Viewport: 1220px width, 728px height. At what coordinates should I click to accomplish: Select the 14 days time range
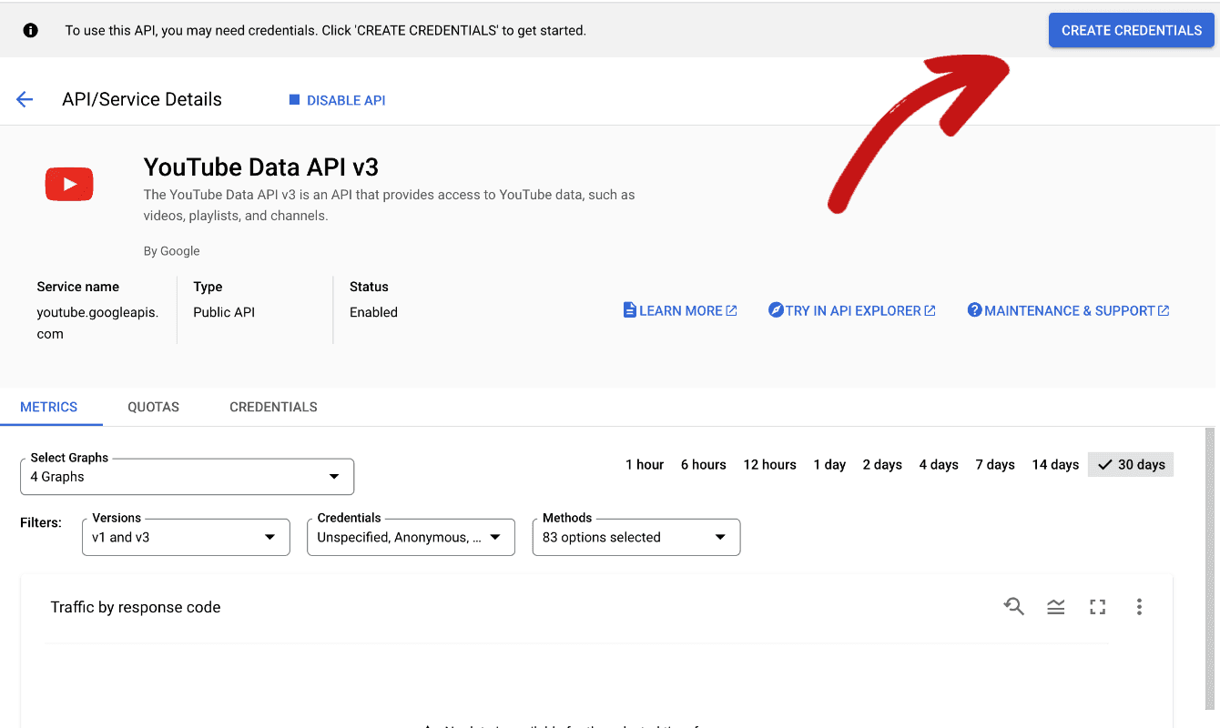pos(1055,464)
